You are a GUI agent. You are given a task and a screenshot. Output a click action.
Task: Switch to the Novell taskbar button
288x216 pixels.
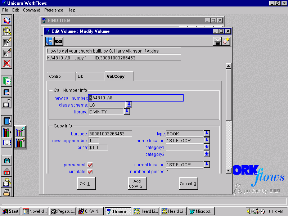pyautogui.click(x=35, y=211)
